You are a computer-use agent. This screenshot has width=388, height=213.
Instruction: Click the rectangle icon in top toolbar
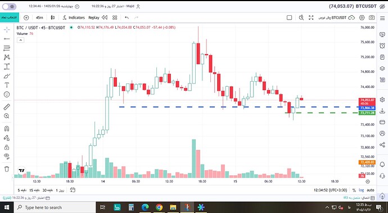(x=289, y=17)
